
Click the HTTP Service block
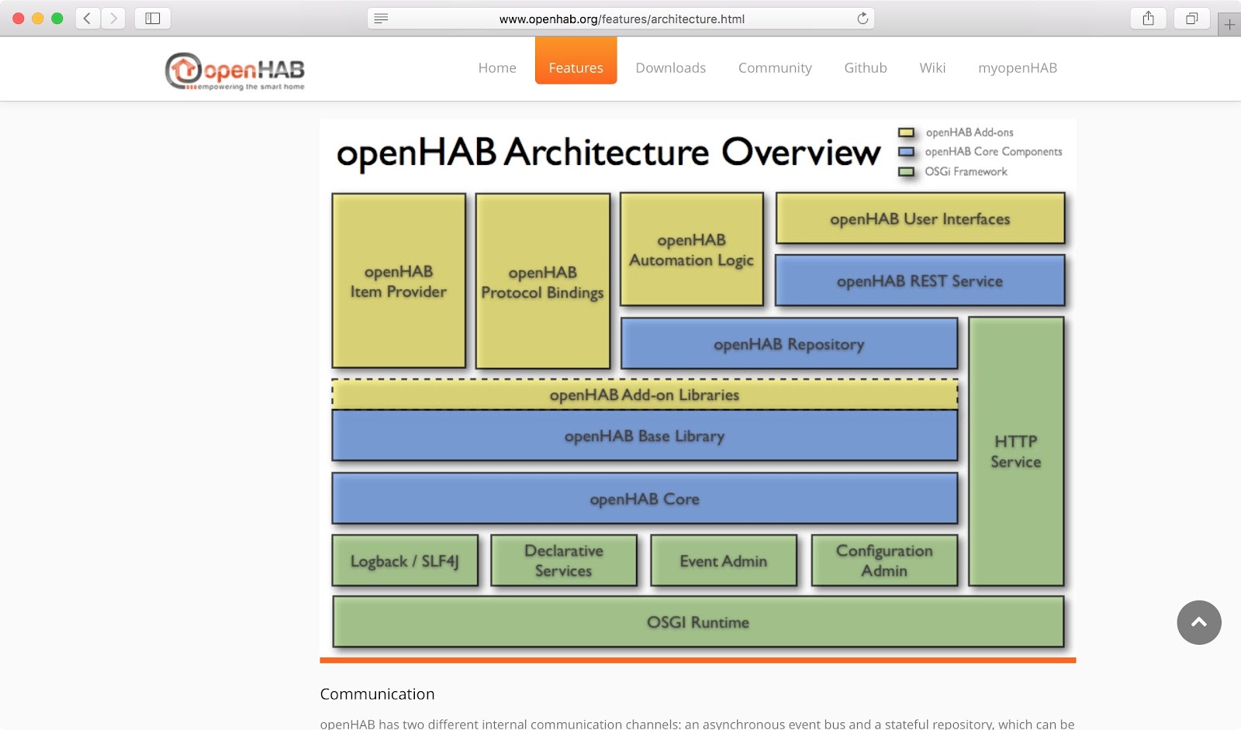(x=1016, y=451)
